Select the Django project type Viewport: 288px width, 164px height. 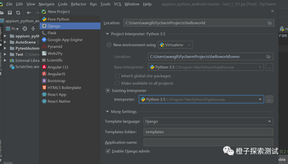tap(70, 26)
